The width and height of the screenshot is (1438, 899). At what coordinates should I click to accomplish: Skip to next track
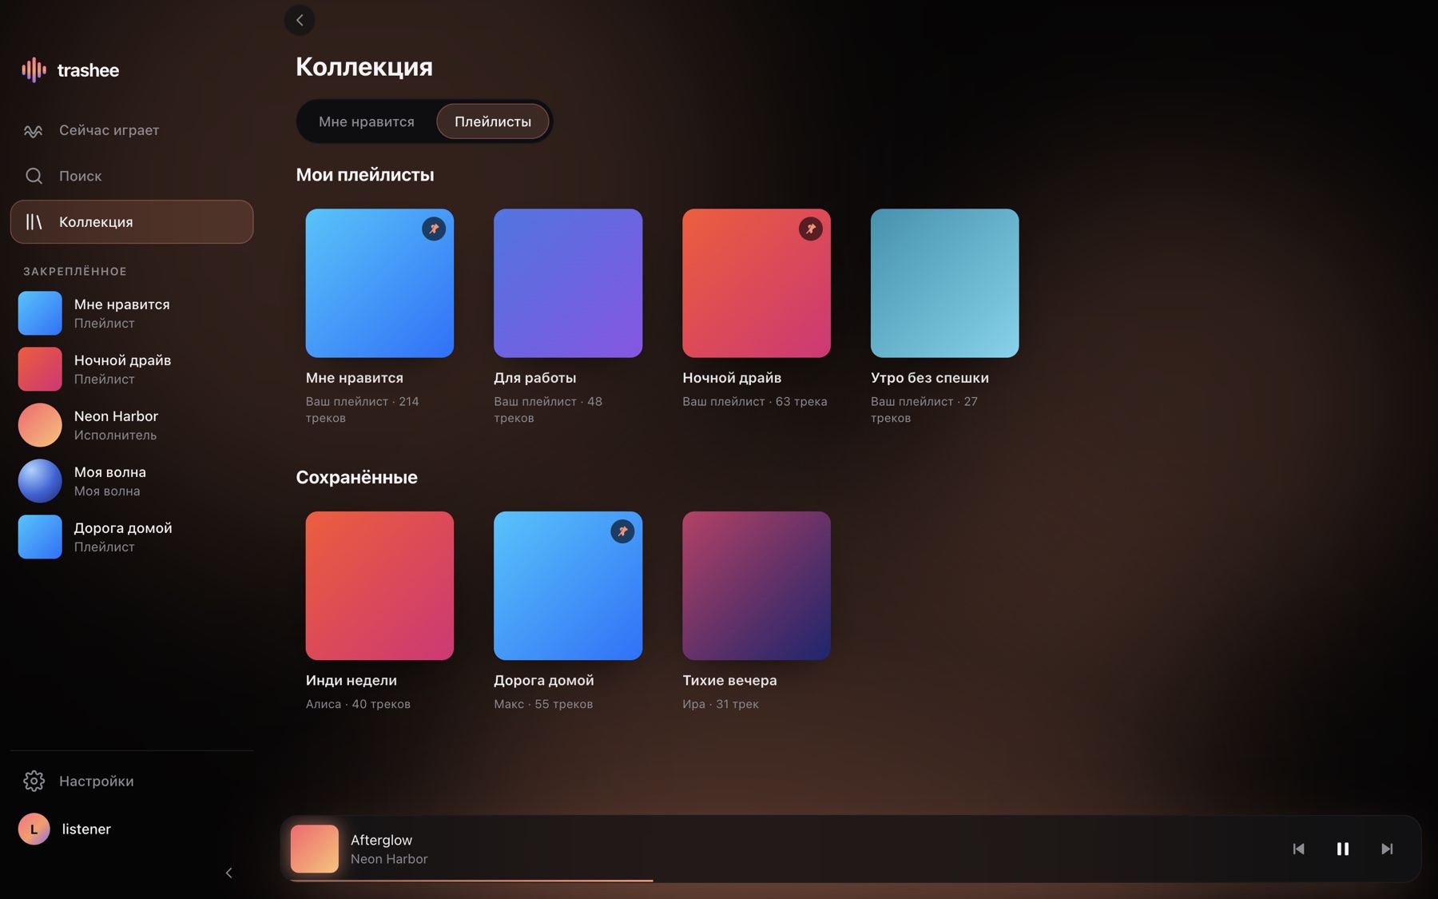coord(1387,849)
